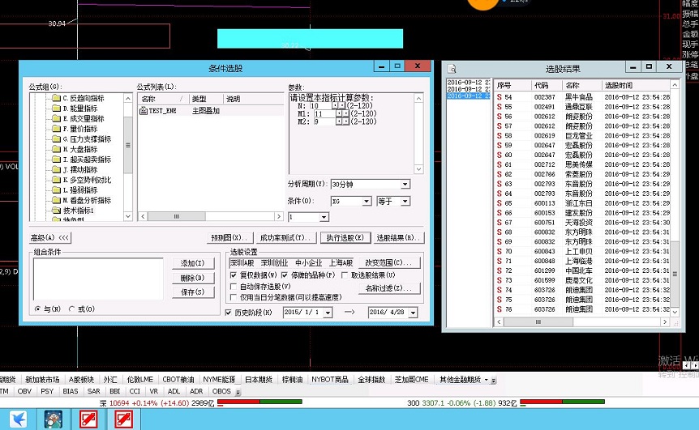Select the 或(O) radio button
This screenshot has width=699, height=430.
coord(72,309)
